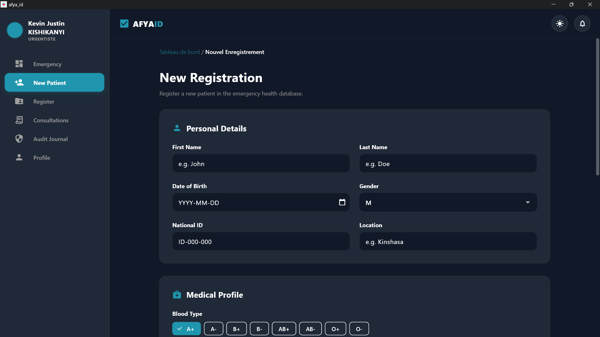The height and width of the screenshot is (337, 600).
Task: Click the Kevin Justin user avatar
Action: (15, 30)
